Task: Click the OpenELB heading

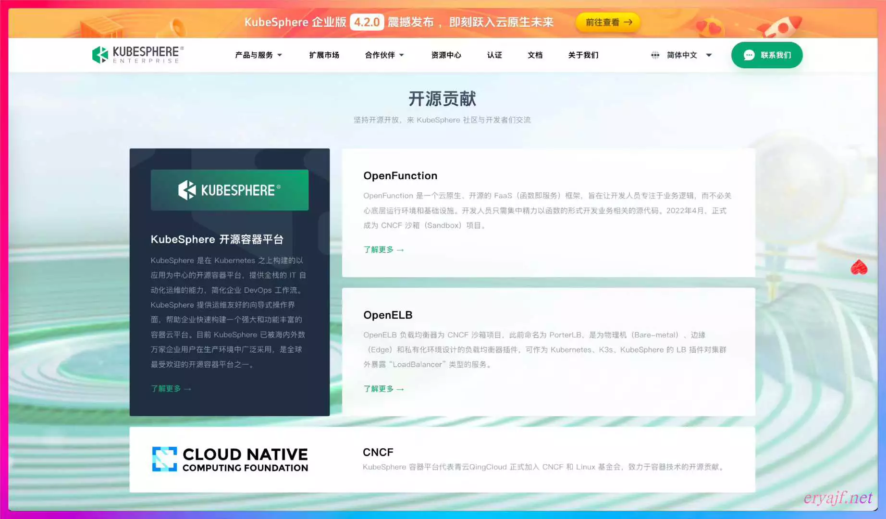Action: 388,315
